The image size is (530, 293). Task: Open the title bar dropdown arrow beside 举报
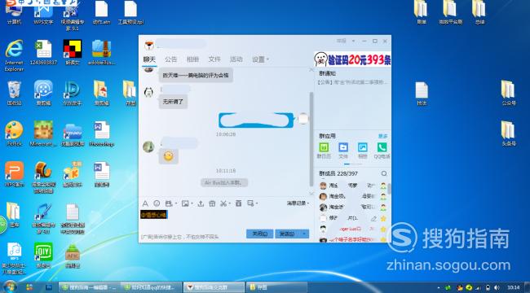353,41
